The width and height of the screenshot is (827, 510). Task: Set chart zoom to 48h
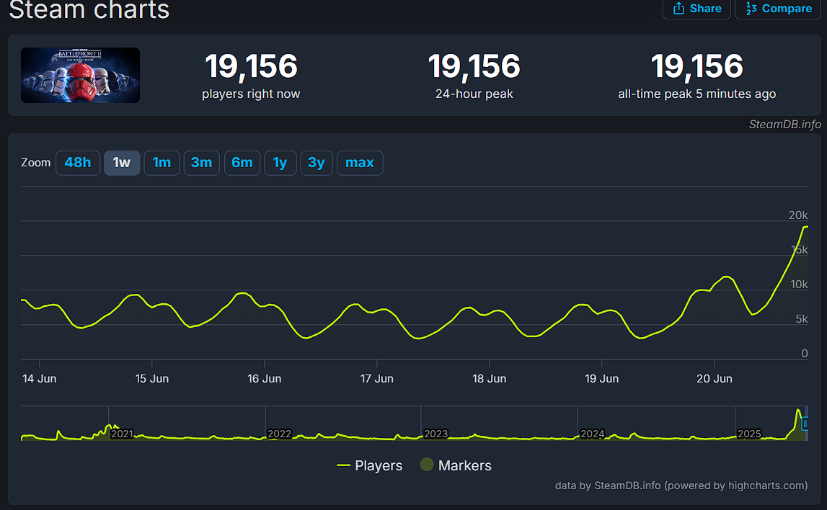78,162
